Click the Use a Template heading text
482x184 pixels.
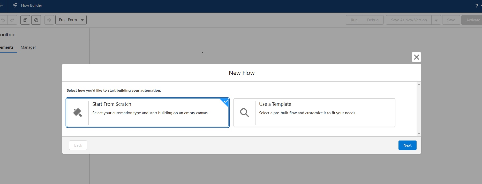pos(275,104)
